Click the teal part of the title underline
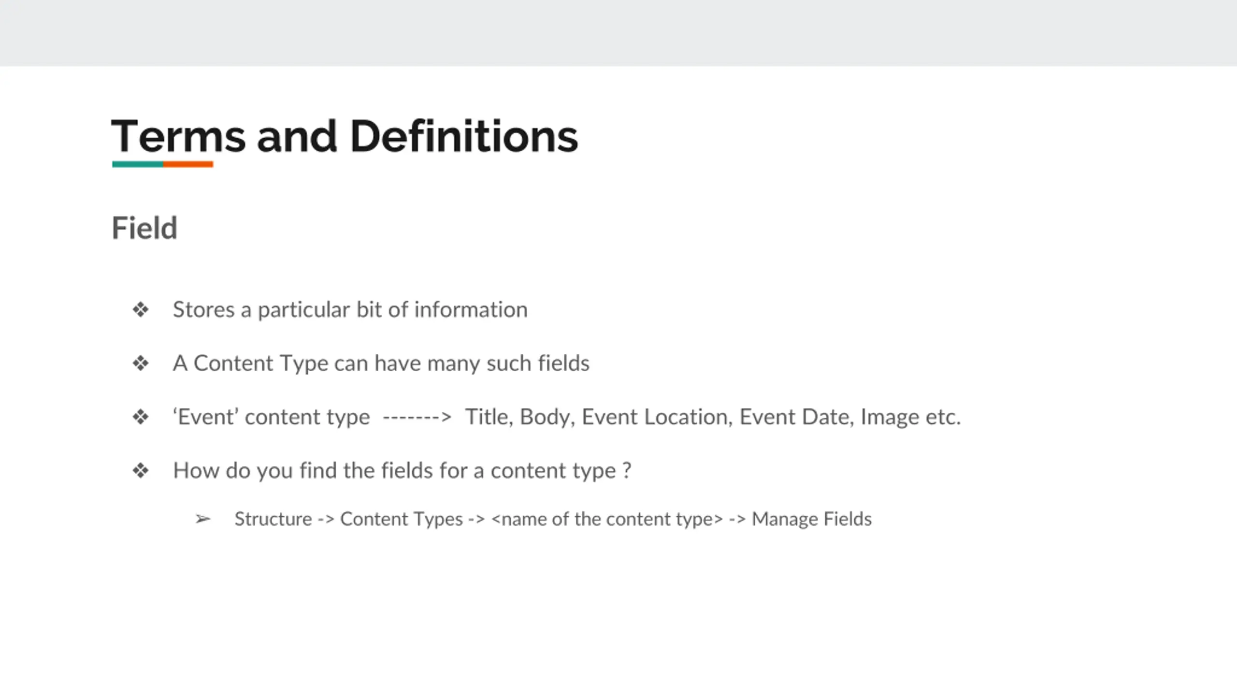The width and height of the screenshot is (1237, 696). [138, 164]
